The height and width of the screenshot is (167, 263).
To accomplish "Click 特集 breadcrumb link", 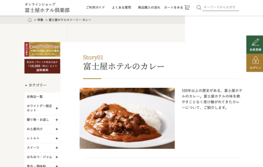I will tap(40, 20).
